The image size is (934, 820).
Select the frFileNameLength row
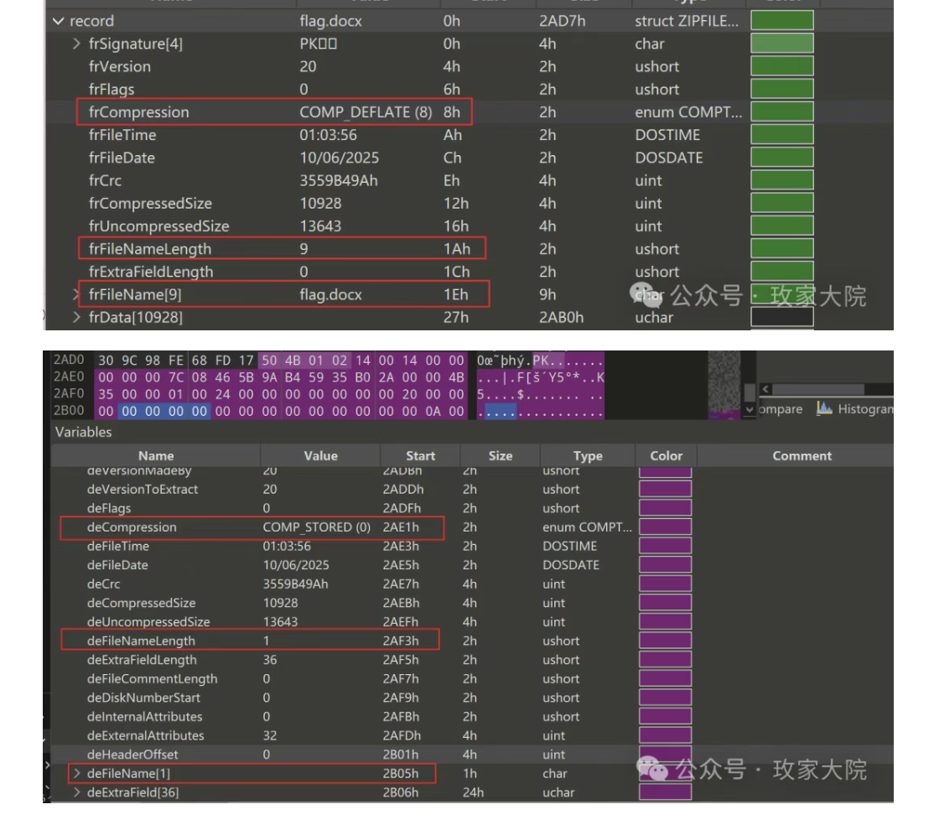tap(150, 249)
